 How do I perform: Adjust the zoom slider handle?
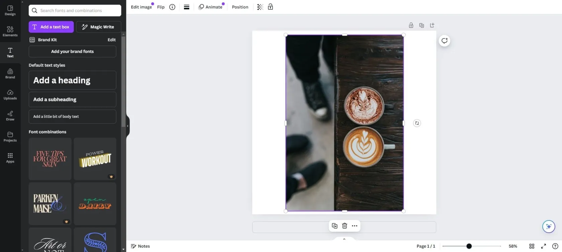coord(469,246)
